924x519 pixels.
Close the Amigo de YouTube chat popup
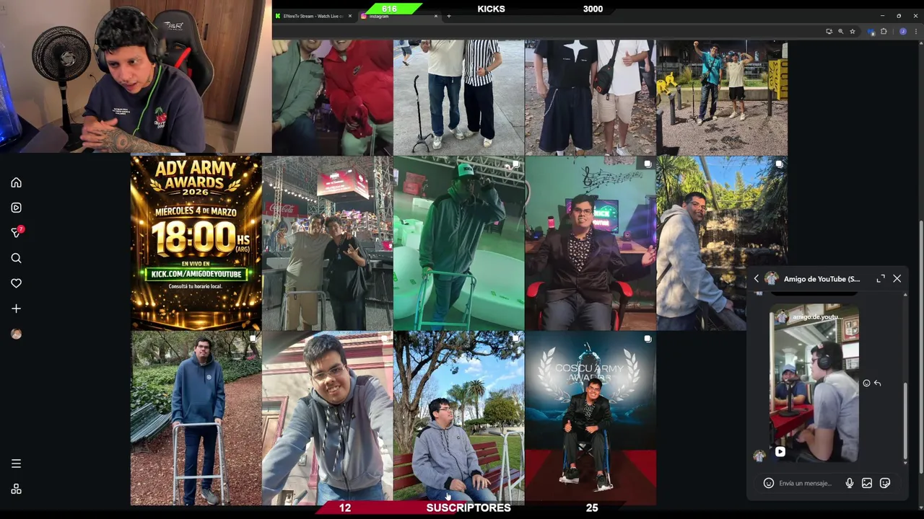coord(897,278)
